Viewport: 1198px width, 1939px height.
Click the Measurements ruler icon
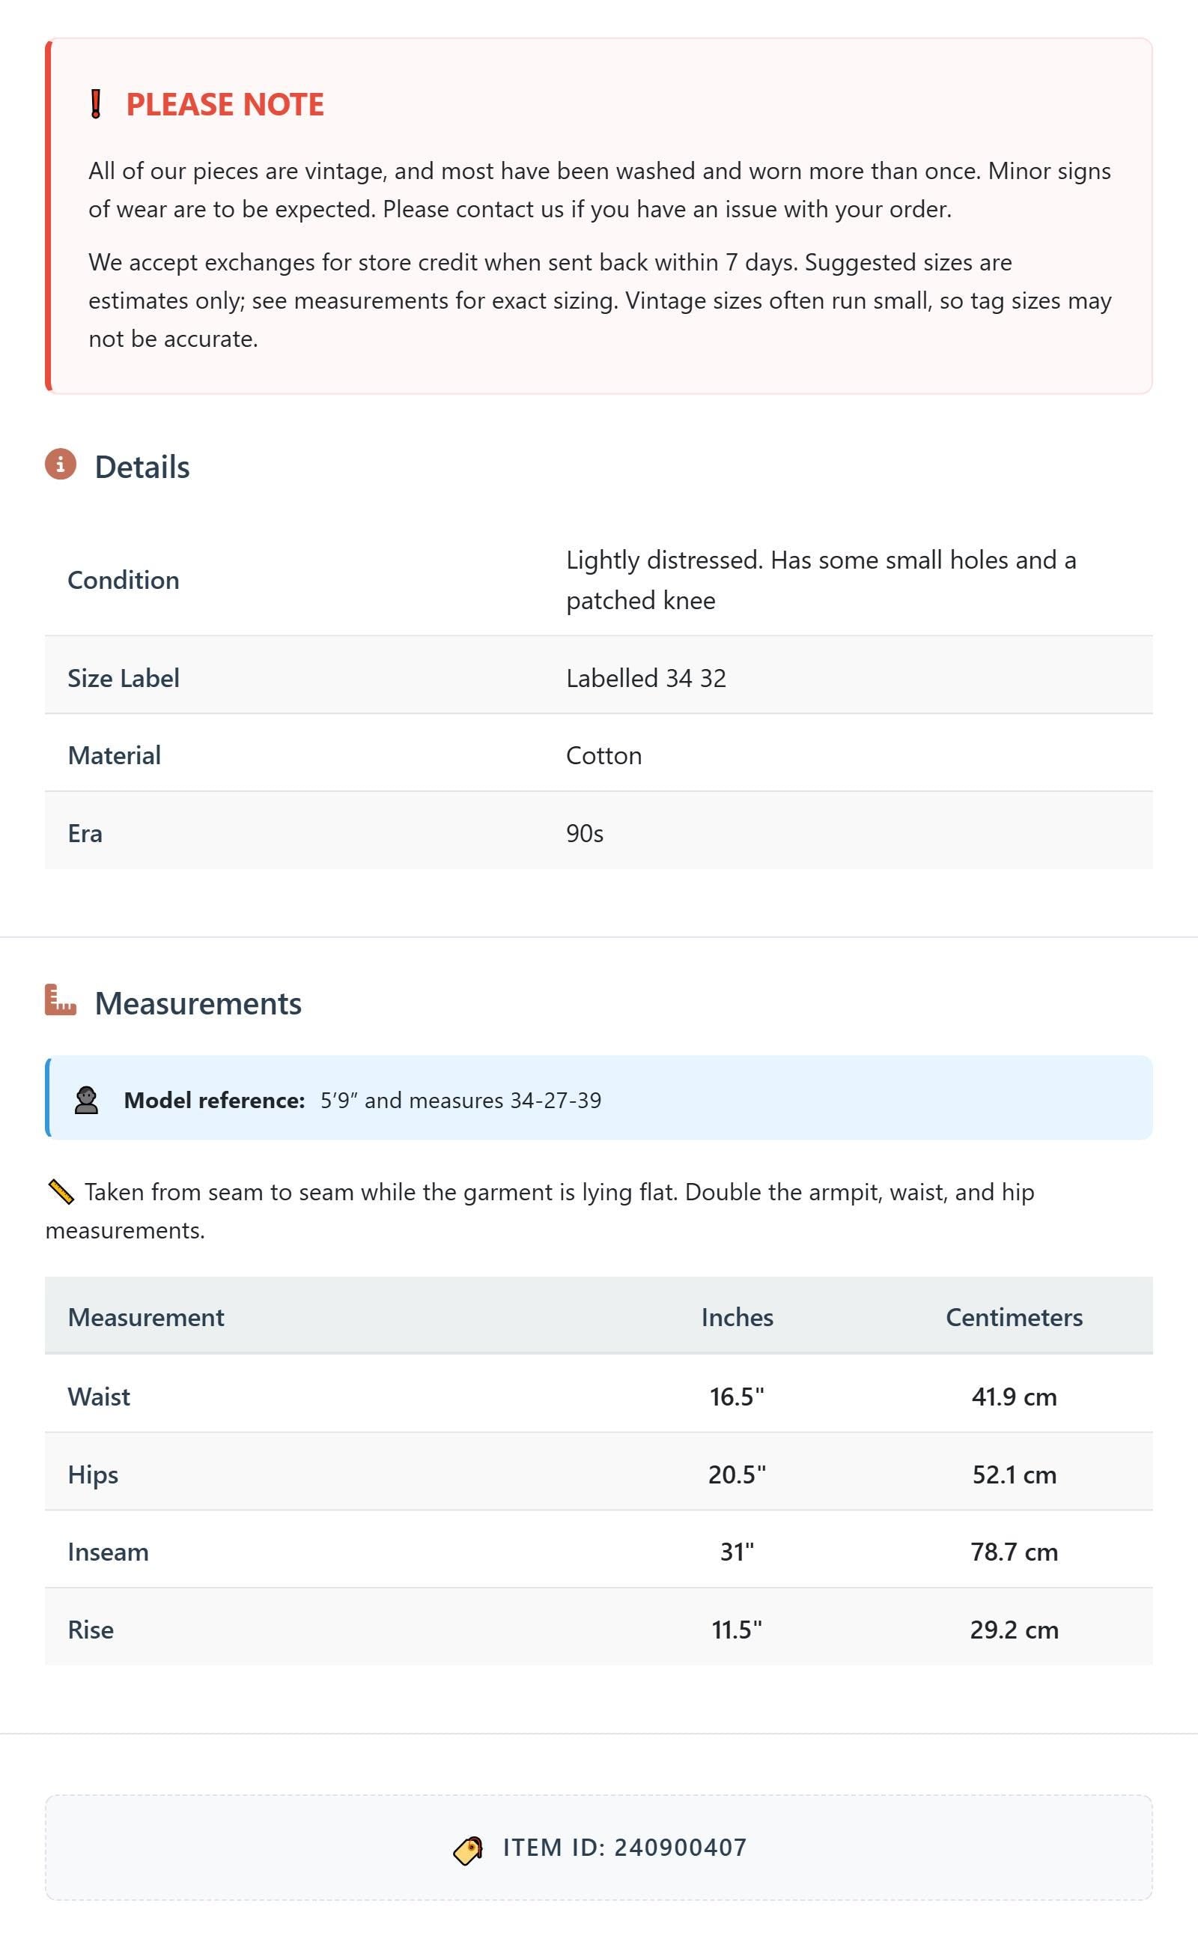[x=60, y=999]
